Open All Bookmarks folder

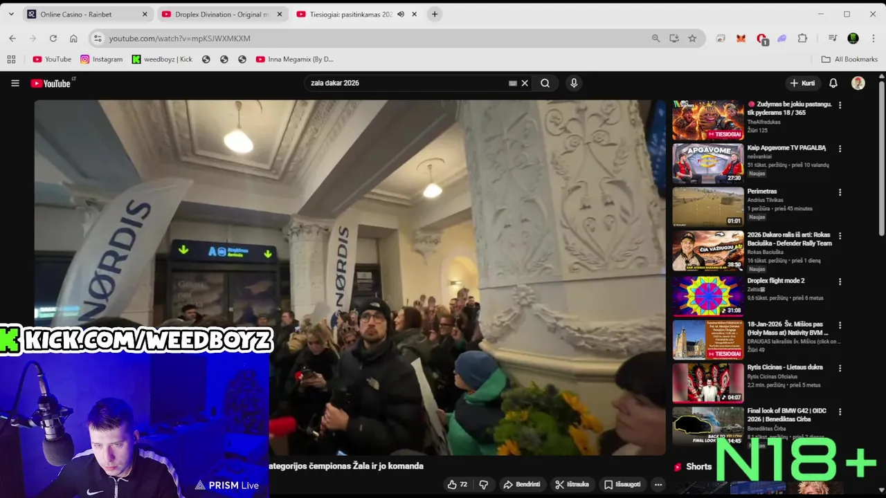[x=849, y=59]
